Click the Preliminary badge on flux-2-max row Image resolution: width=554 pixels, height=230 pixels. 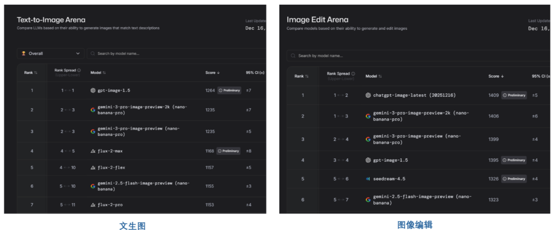coord(229,151)
